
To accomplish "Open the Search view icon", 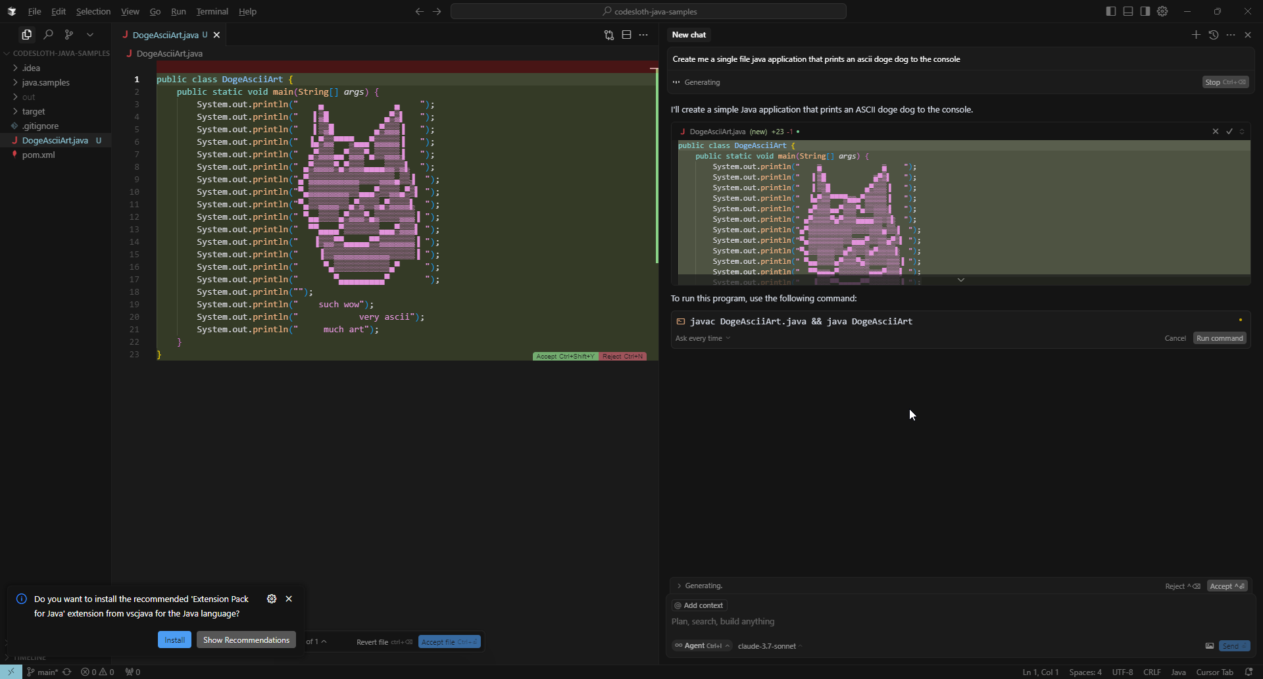I will (48, 34).
